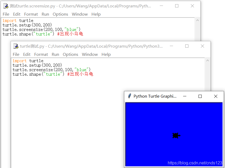Viewport: 225px width, 168px height.
Task: Click the vertical scrollbar in turtle测试.py window
Action: [x=208, y=77]
